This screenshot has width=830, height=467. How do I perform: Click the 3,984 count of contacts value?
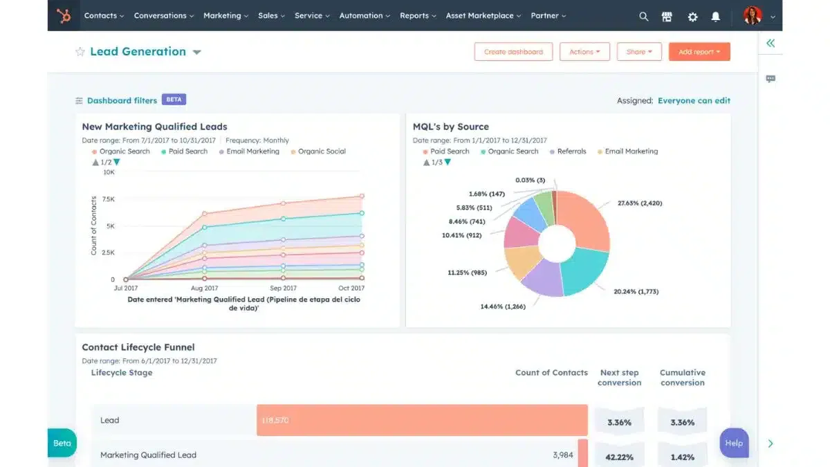coord(564,455)
